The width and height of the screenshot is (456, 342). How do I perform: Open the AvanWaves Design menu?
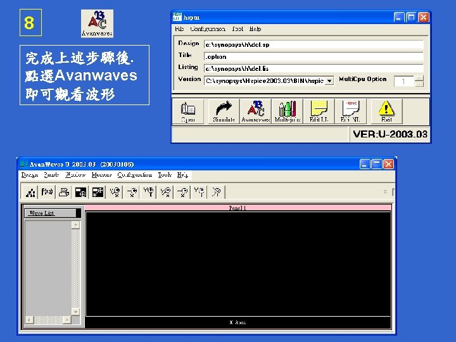pos(30,175)
